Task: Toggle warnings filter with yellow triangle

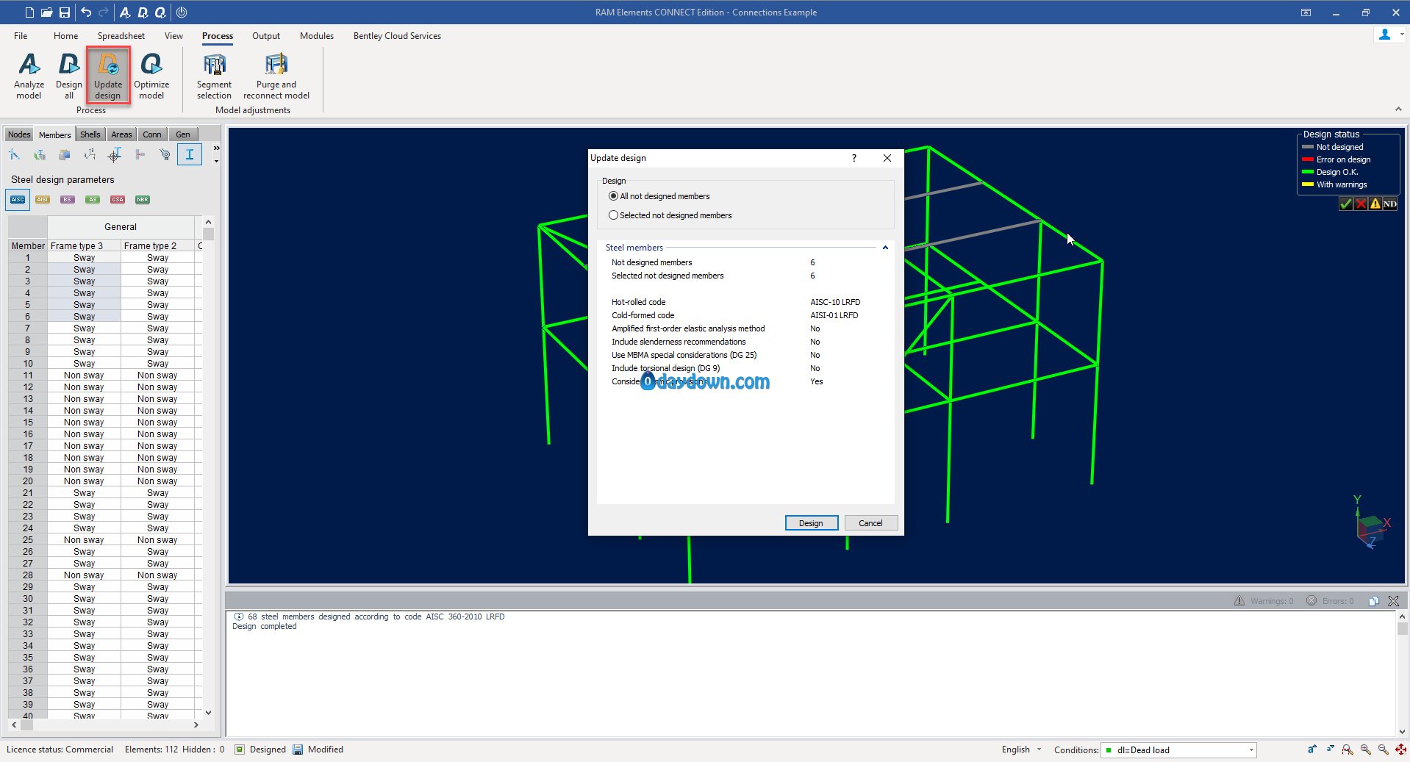Action: tap(1375, 204)
